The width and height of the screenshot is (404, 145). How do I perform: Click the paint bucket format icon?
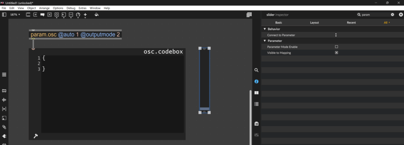point(96,15)
